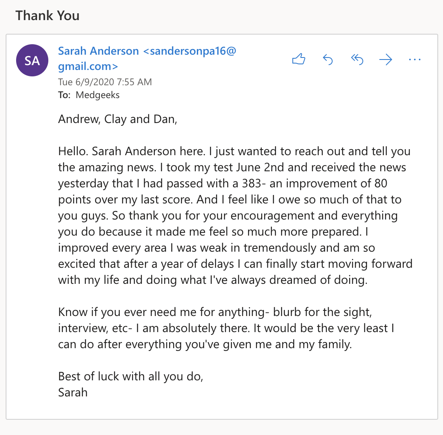Open the Medgeeks recipient name
This screenshot has width=443, height=435.
point(97,95)
